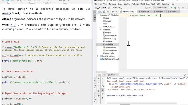The image size is (188, 105).
Task: Expand the .idea folder
Action: [100, 18]
